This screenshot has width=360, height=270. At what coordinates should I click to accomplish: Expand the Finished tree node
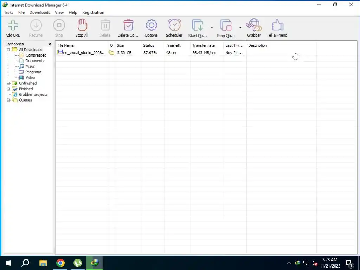pos(8,89)
